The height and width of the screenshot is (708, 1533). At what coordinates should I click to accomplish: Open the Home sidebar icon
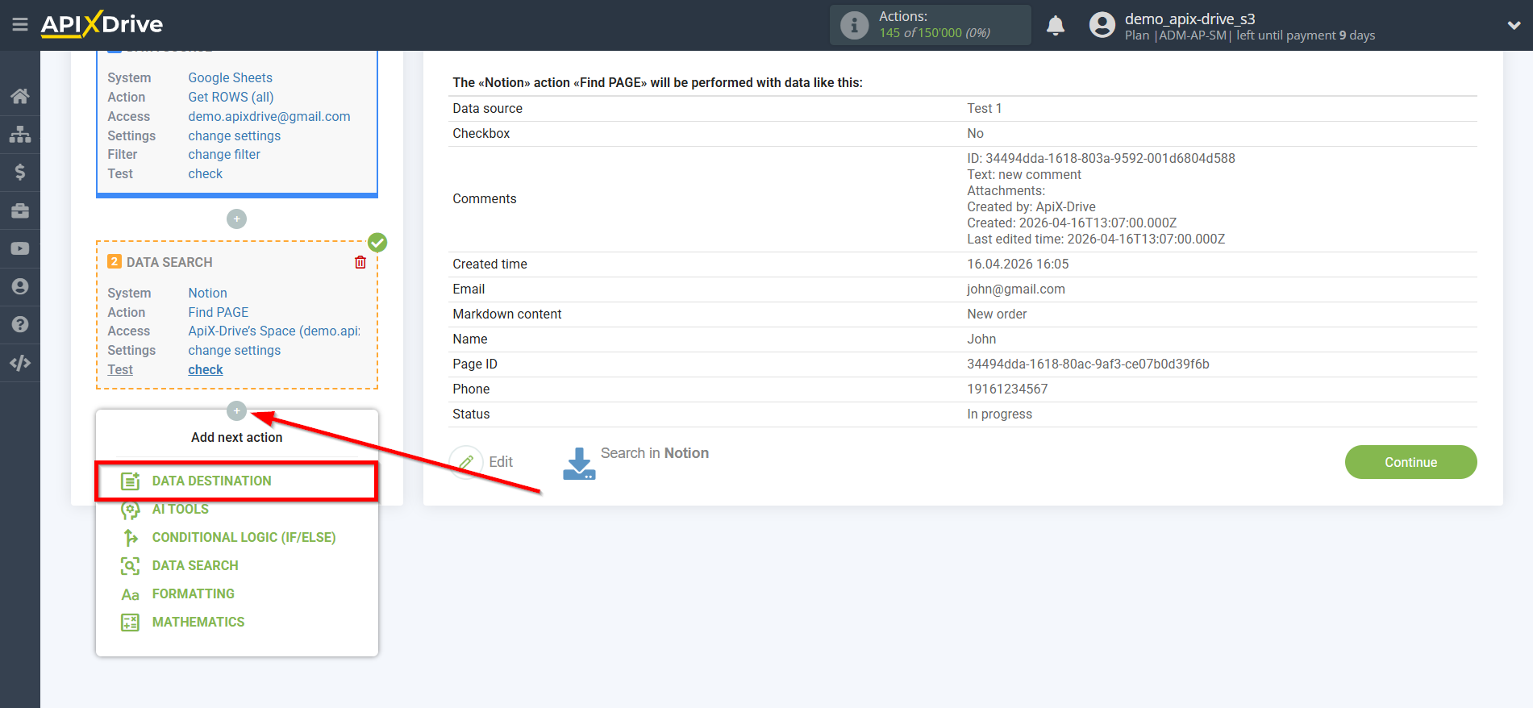(x=20, y=96)
